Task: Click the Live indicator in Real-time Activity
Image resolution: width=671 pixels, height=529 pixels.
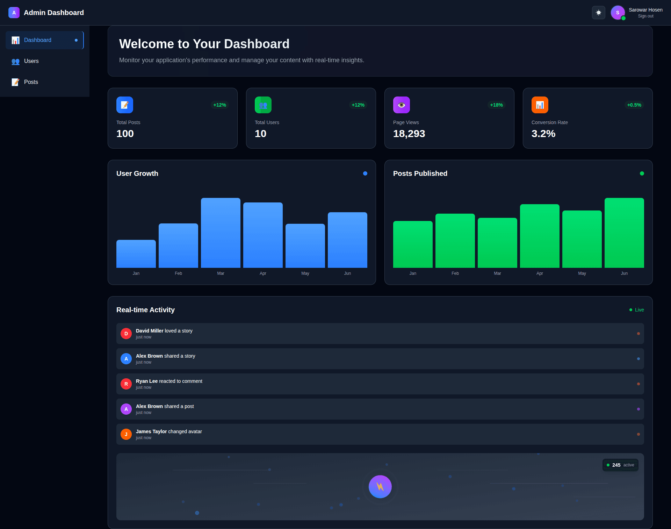Action: coord(637,310)
